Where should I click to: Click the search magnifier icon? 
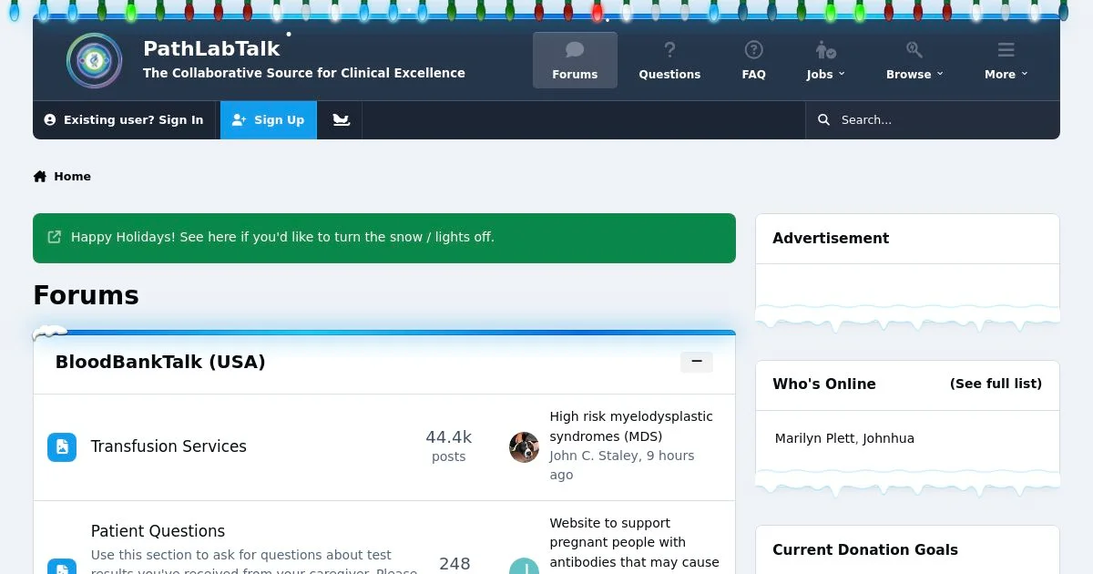click(823, 120)
